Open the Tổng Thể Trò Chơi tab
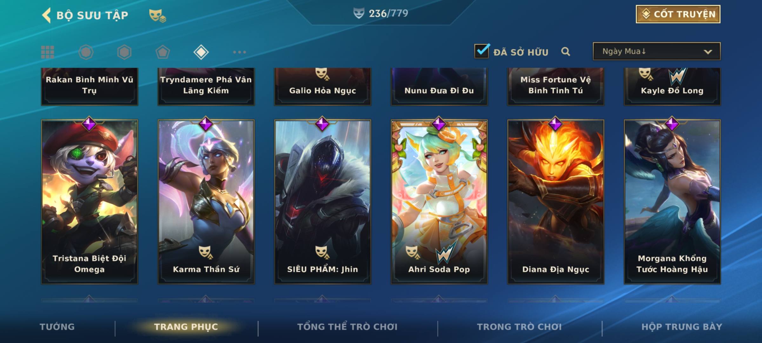 click(x=347, y=327)
